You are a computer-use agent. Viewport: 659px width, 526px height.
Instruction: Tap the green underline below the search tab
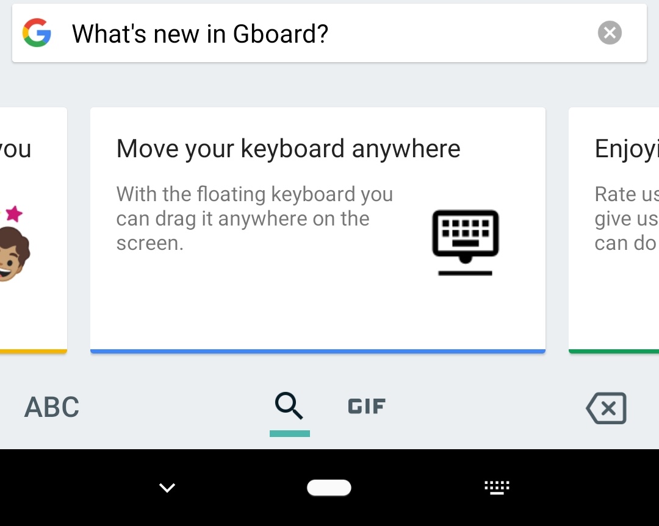289,435
